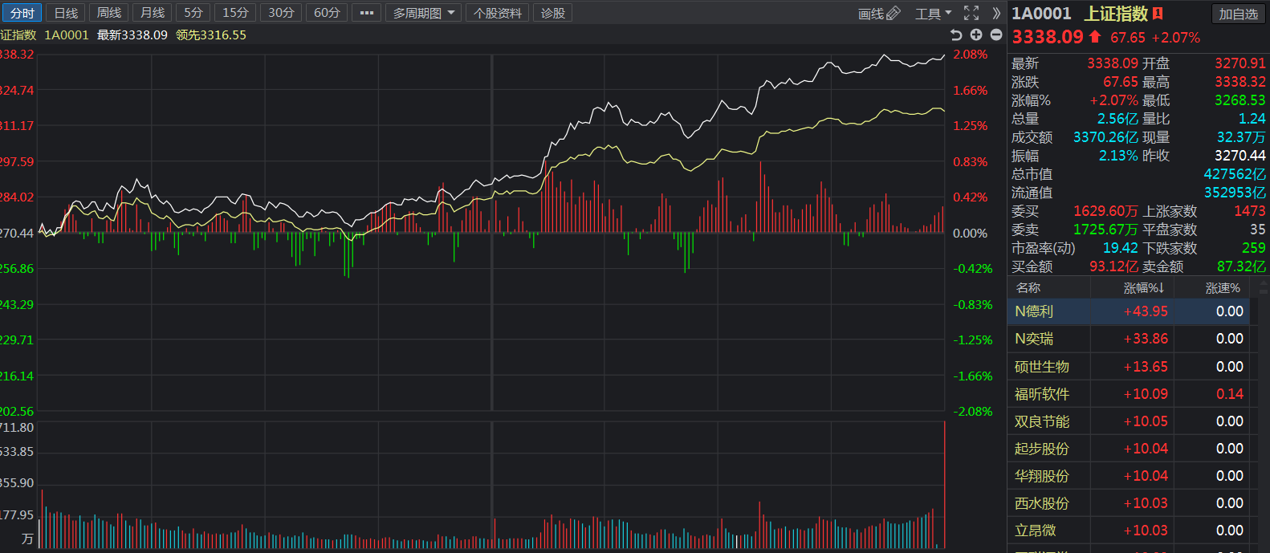This screenshot has width=1270, height=553.
Task: Expand the 多周期图 dropdown
Action: pyautogui.click(x=423, y=13)
